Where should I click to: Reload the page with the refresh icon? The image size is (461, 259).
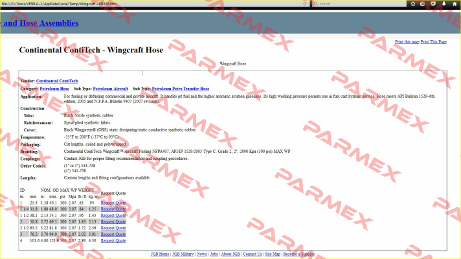(x=304, y=3)
